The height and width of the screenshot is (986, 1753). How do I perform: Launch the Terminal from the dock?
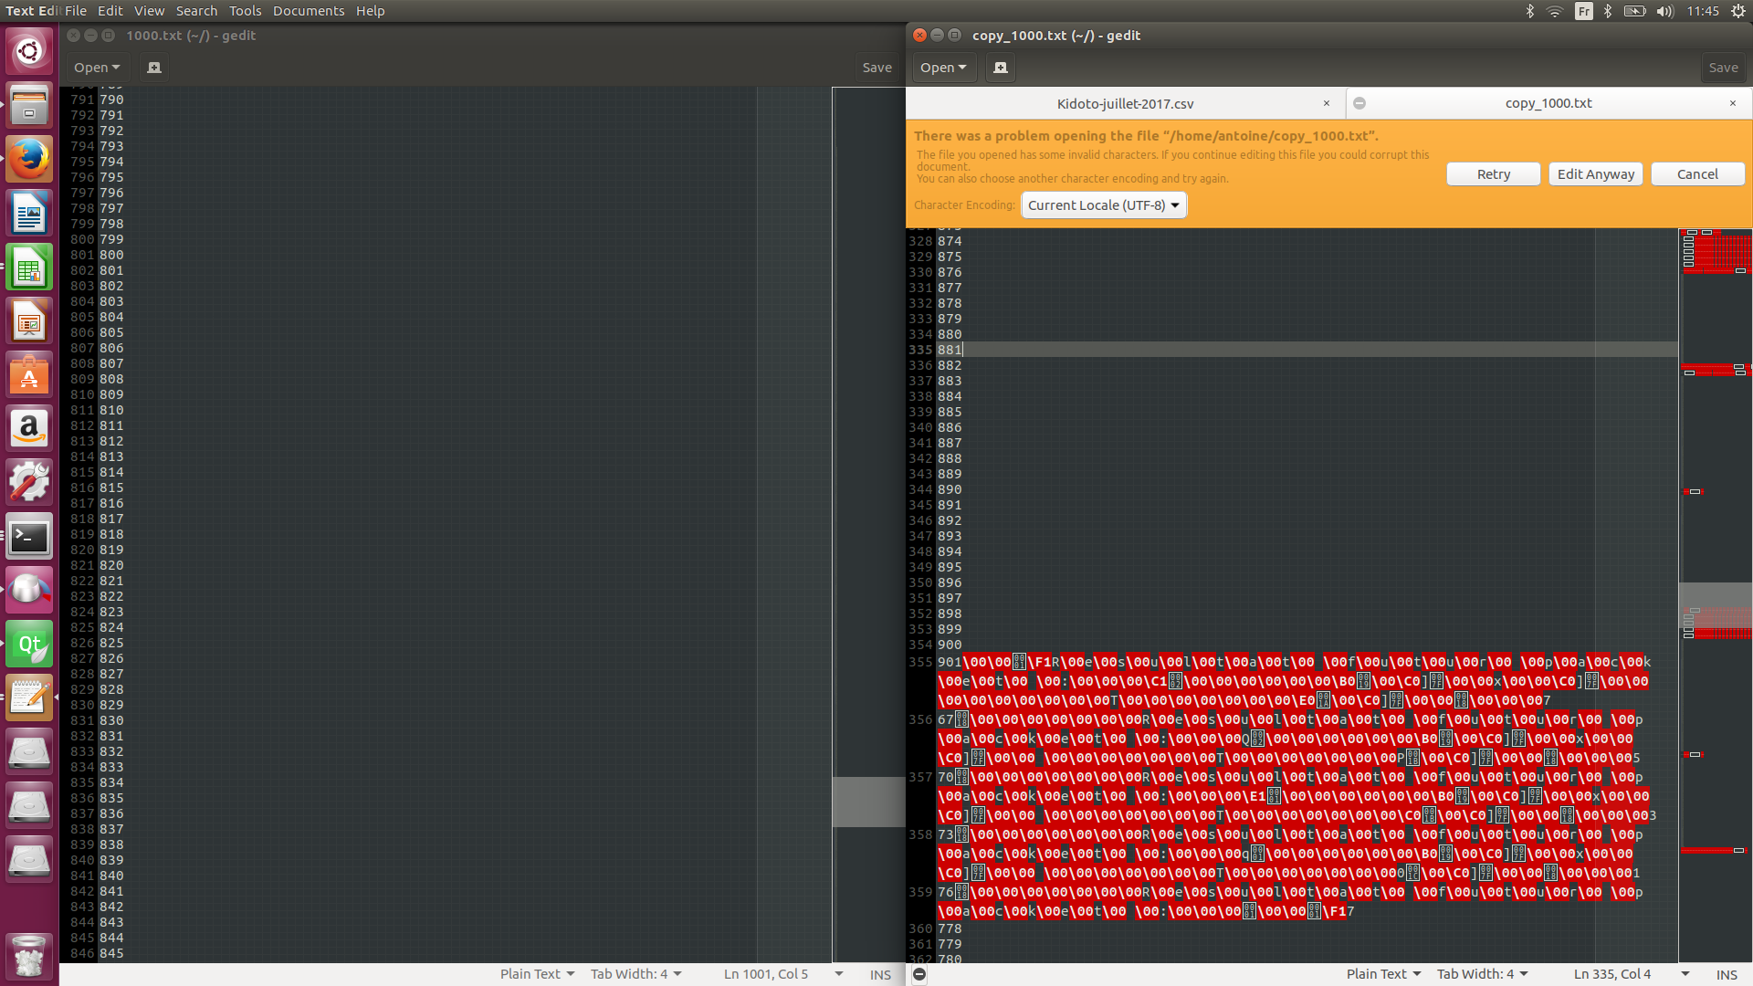coord(29,538)
